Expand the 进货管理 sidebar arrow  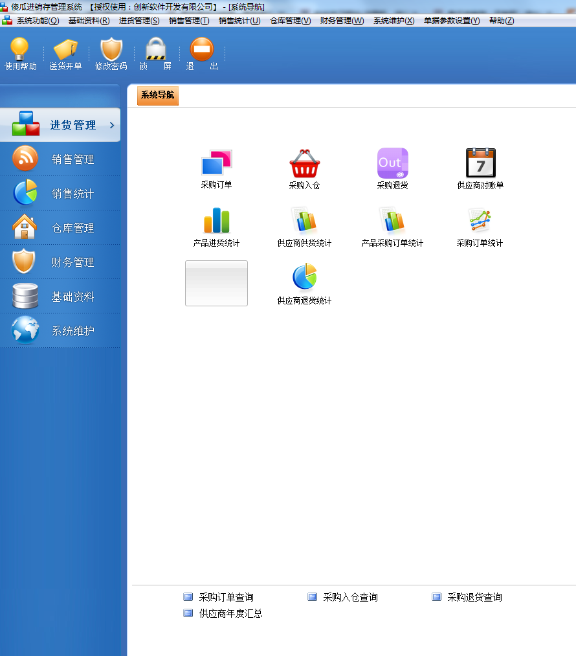coord(112,126)
